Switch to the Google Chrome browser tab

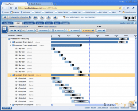pyautogui.click(x=40, y=4)
